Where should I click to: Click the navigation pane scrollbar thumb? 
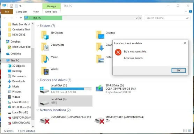[33, 84]
